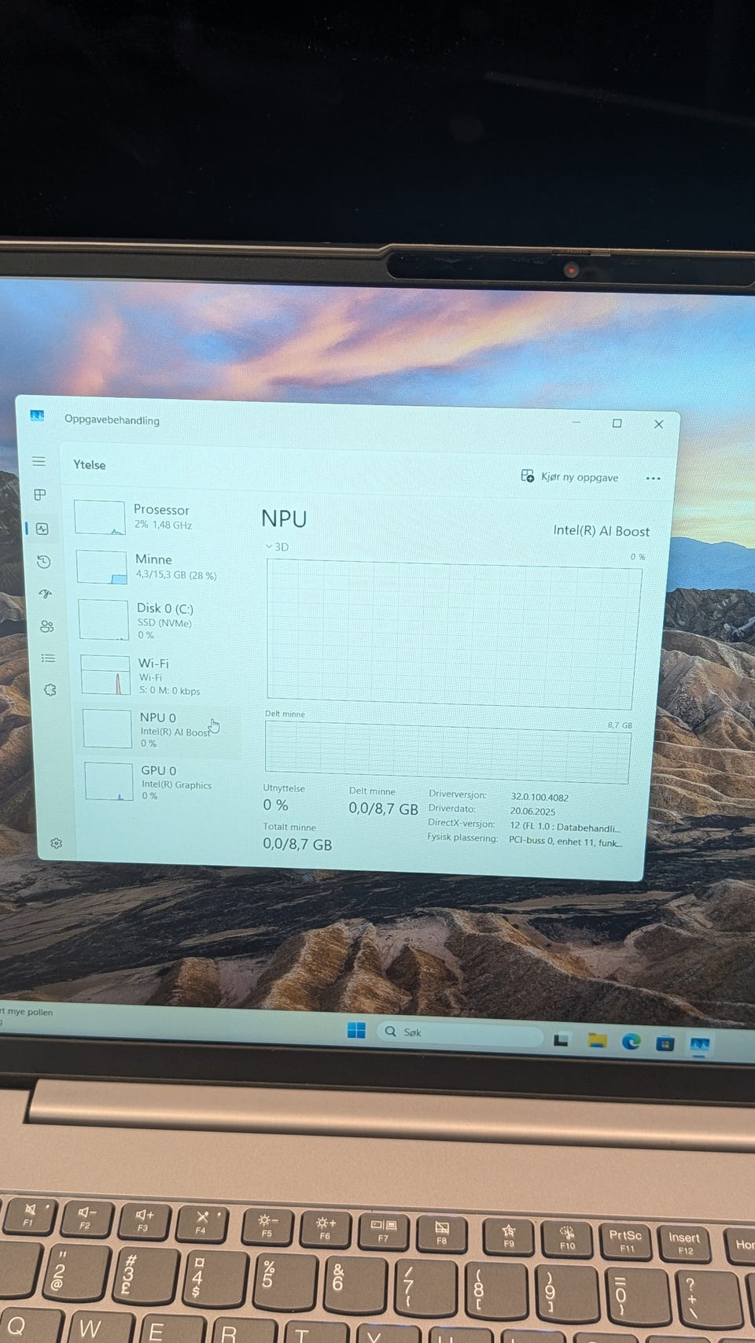
Task: Open the pollen weather widget on taskbar
Action: pos(26,1015)
